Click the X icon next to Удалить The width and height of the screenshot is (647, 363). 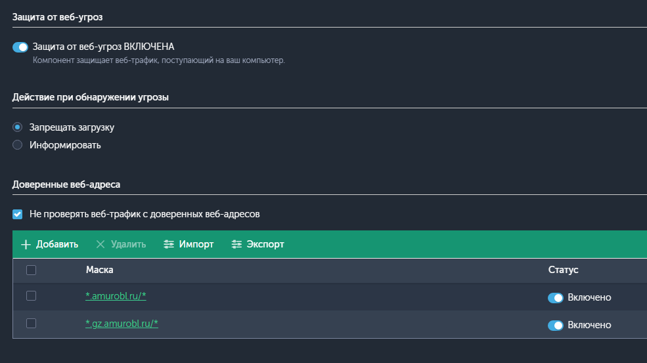[100, 244]
